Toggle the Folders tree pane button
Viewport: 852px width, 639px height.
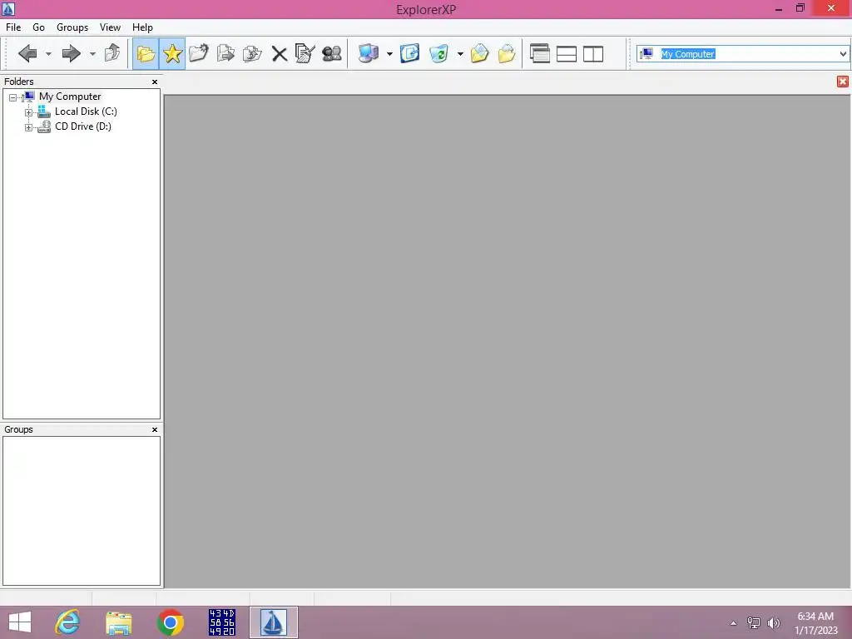pyautogui.click(x=146, y=53)
